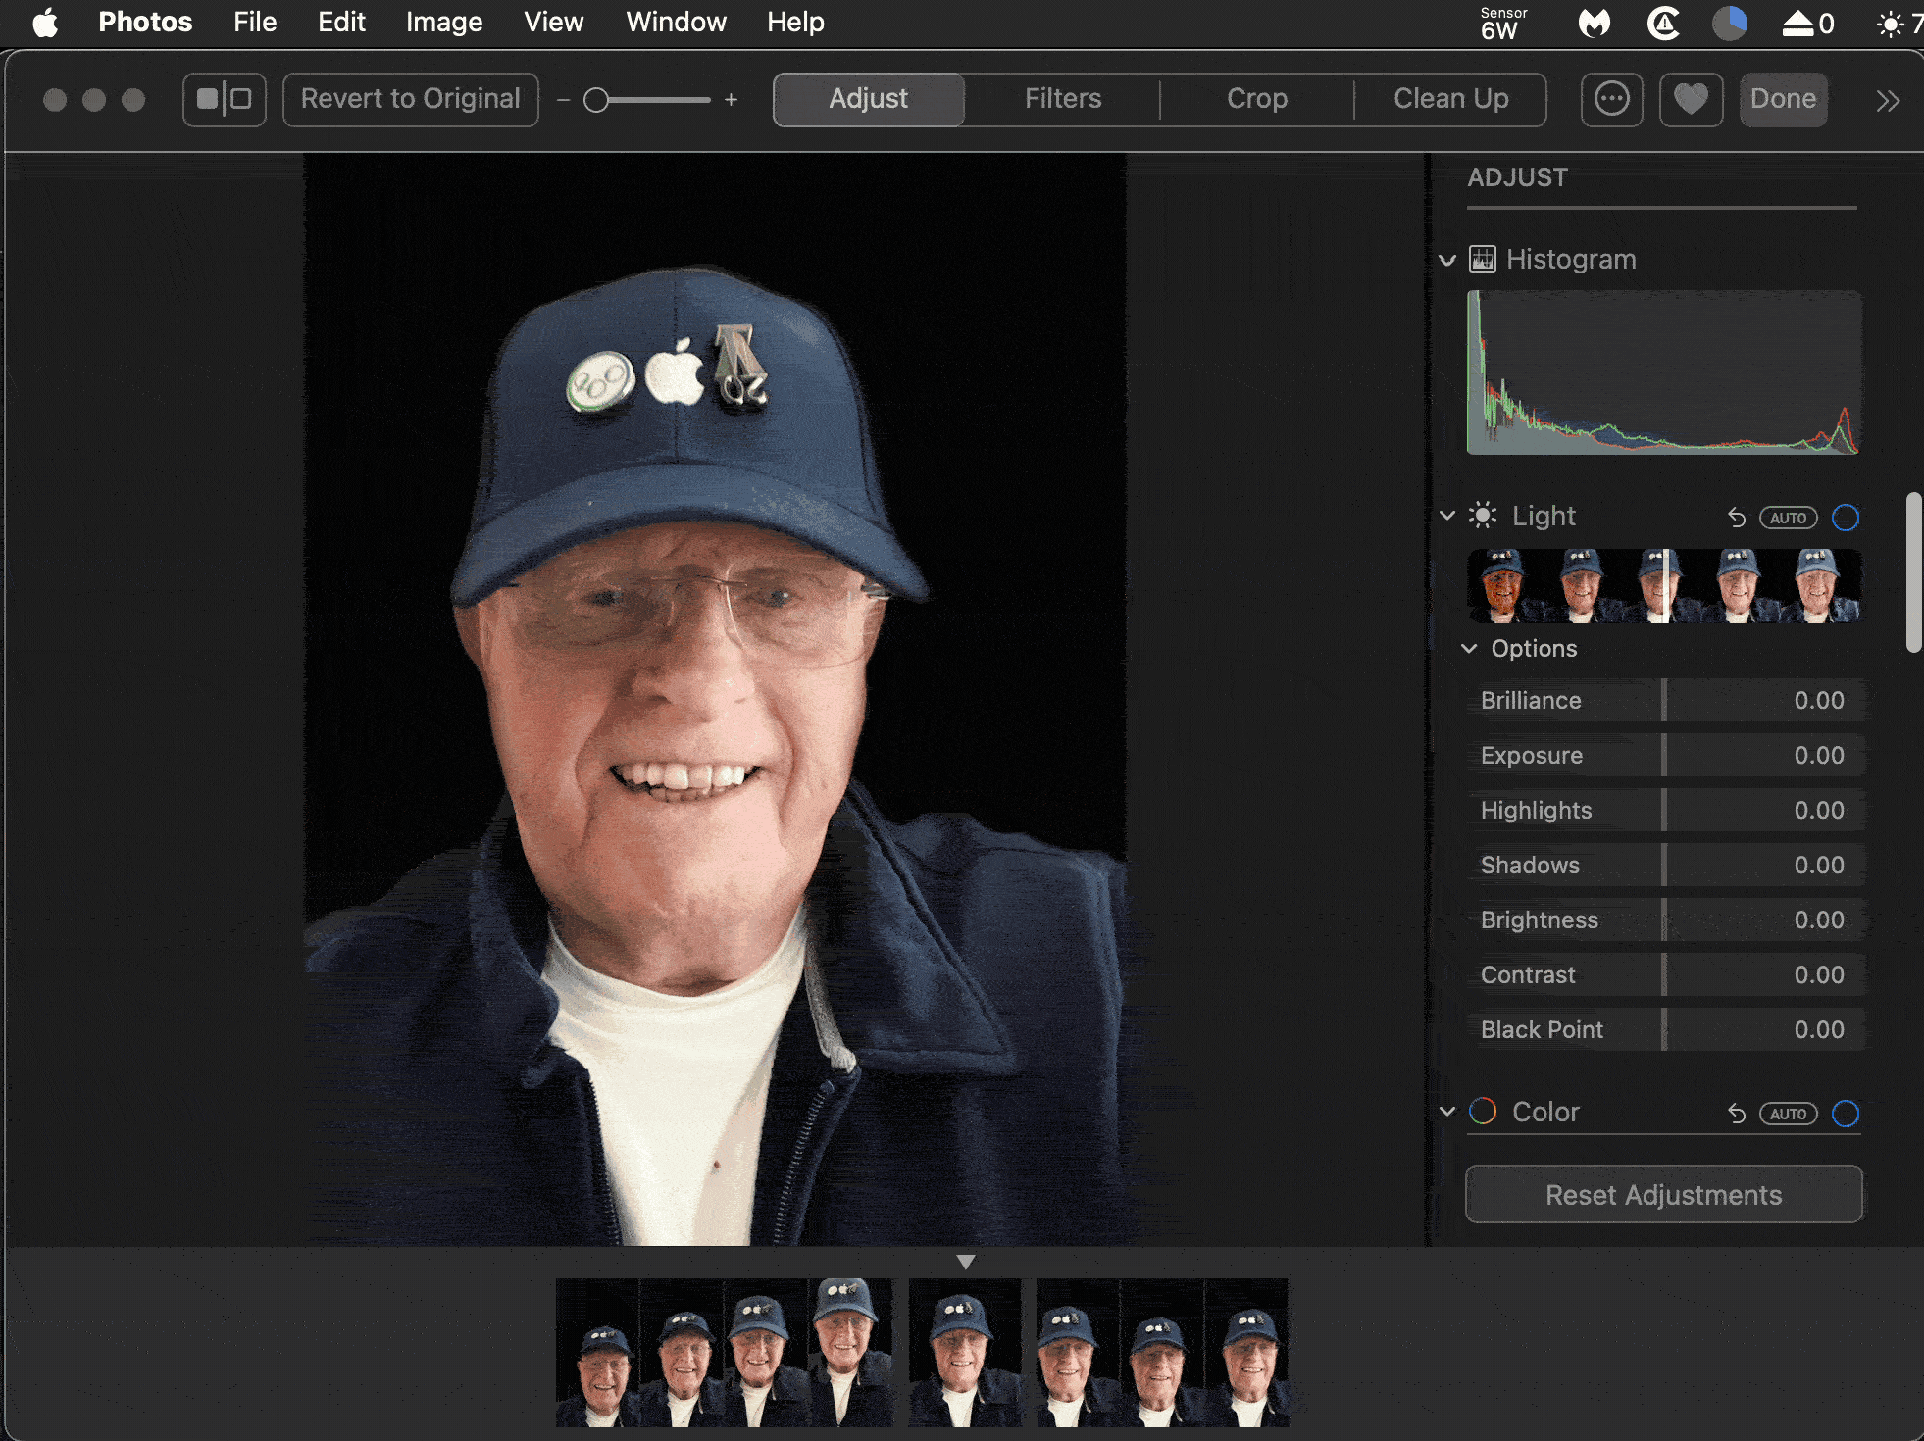Click the AUTO button for Light

(x=1788, y=518)
